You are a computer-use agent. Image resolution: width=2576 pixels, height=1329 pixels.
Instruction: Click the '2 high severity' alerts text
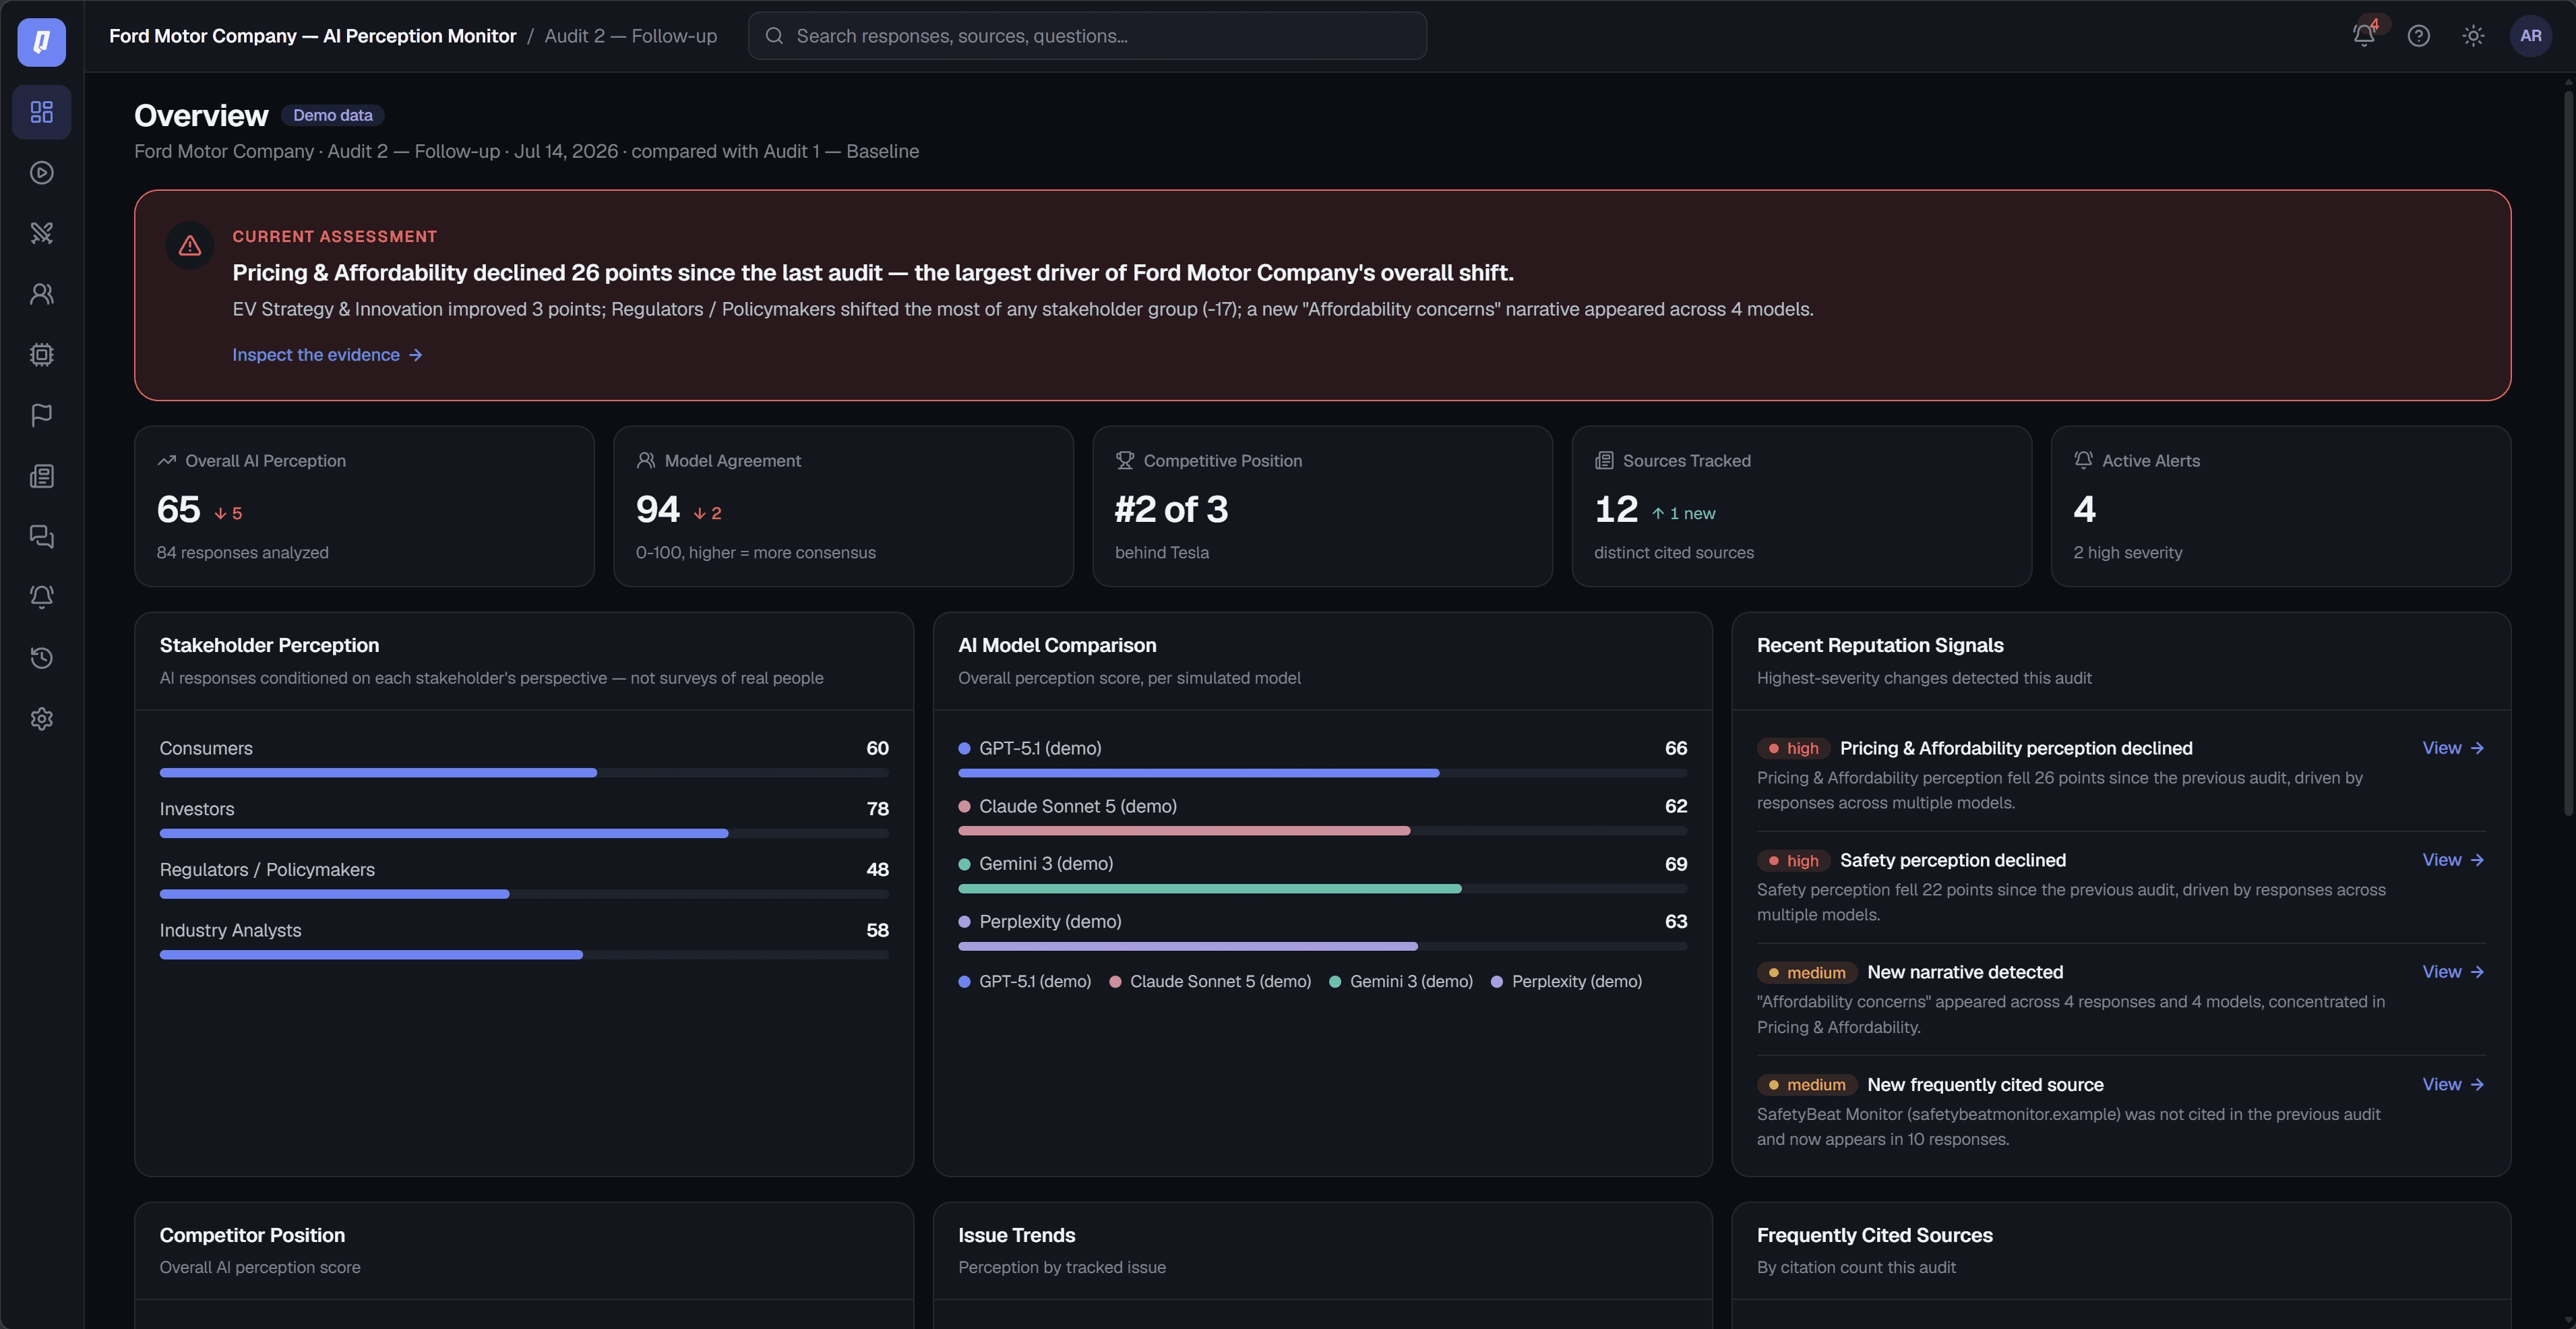click(x=2128, y=552)
